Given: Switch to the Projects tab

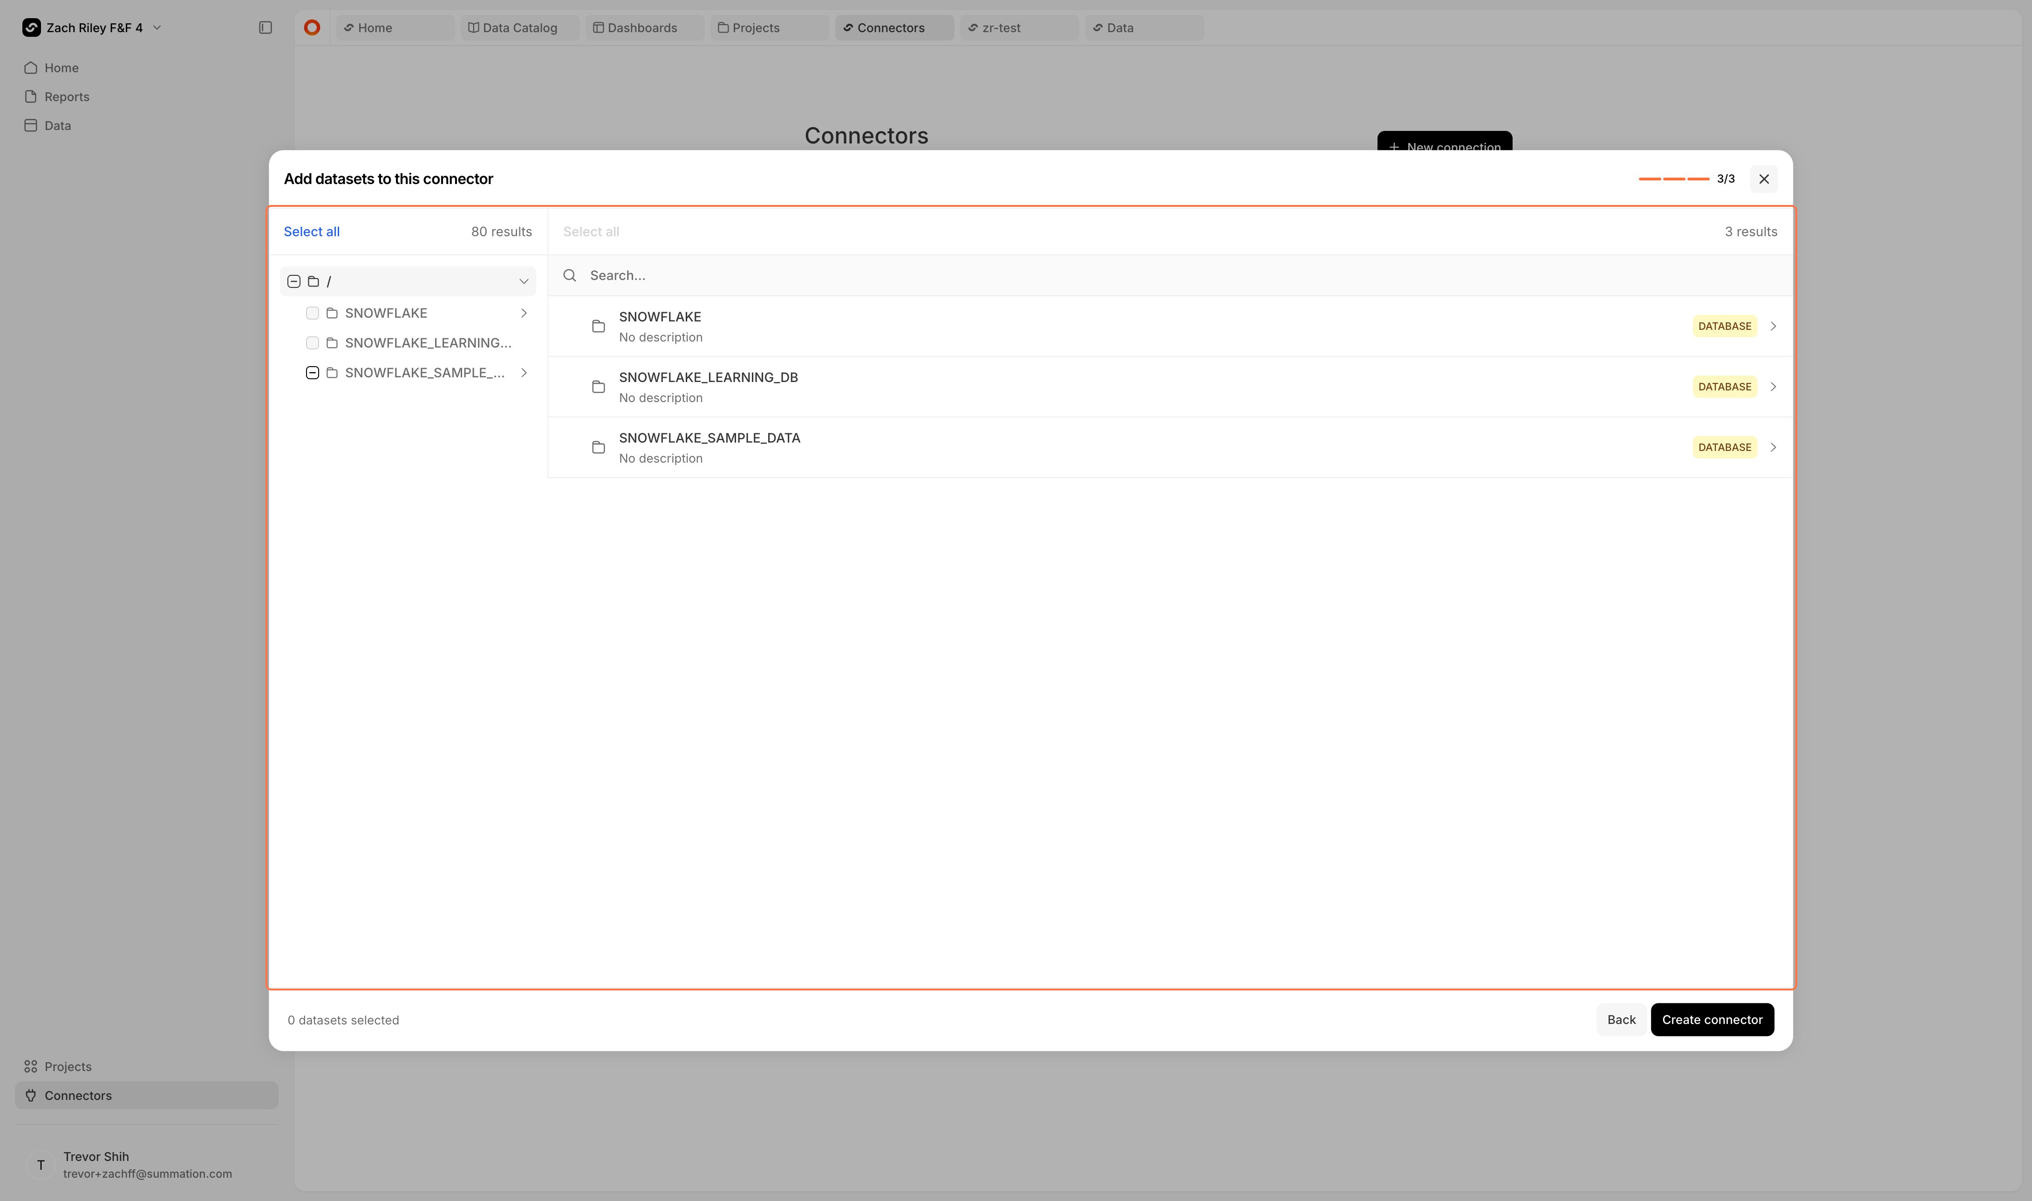Looking at the screenshot, I should click(769, 27).
